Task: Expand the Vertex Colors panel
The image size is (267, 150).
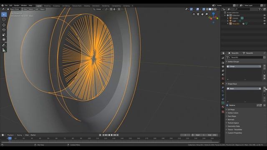Action: click(233, 113)
